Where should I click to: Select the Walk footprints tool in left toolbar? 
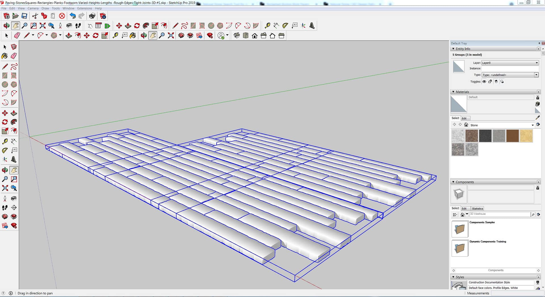point(5,208)
